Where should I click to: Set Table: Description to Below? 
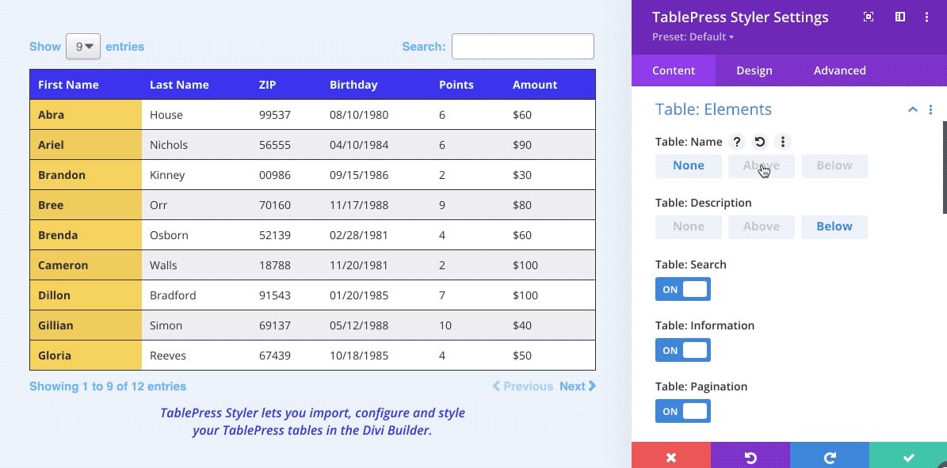(x=834, y=226)
